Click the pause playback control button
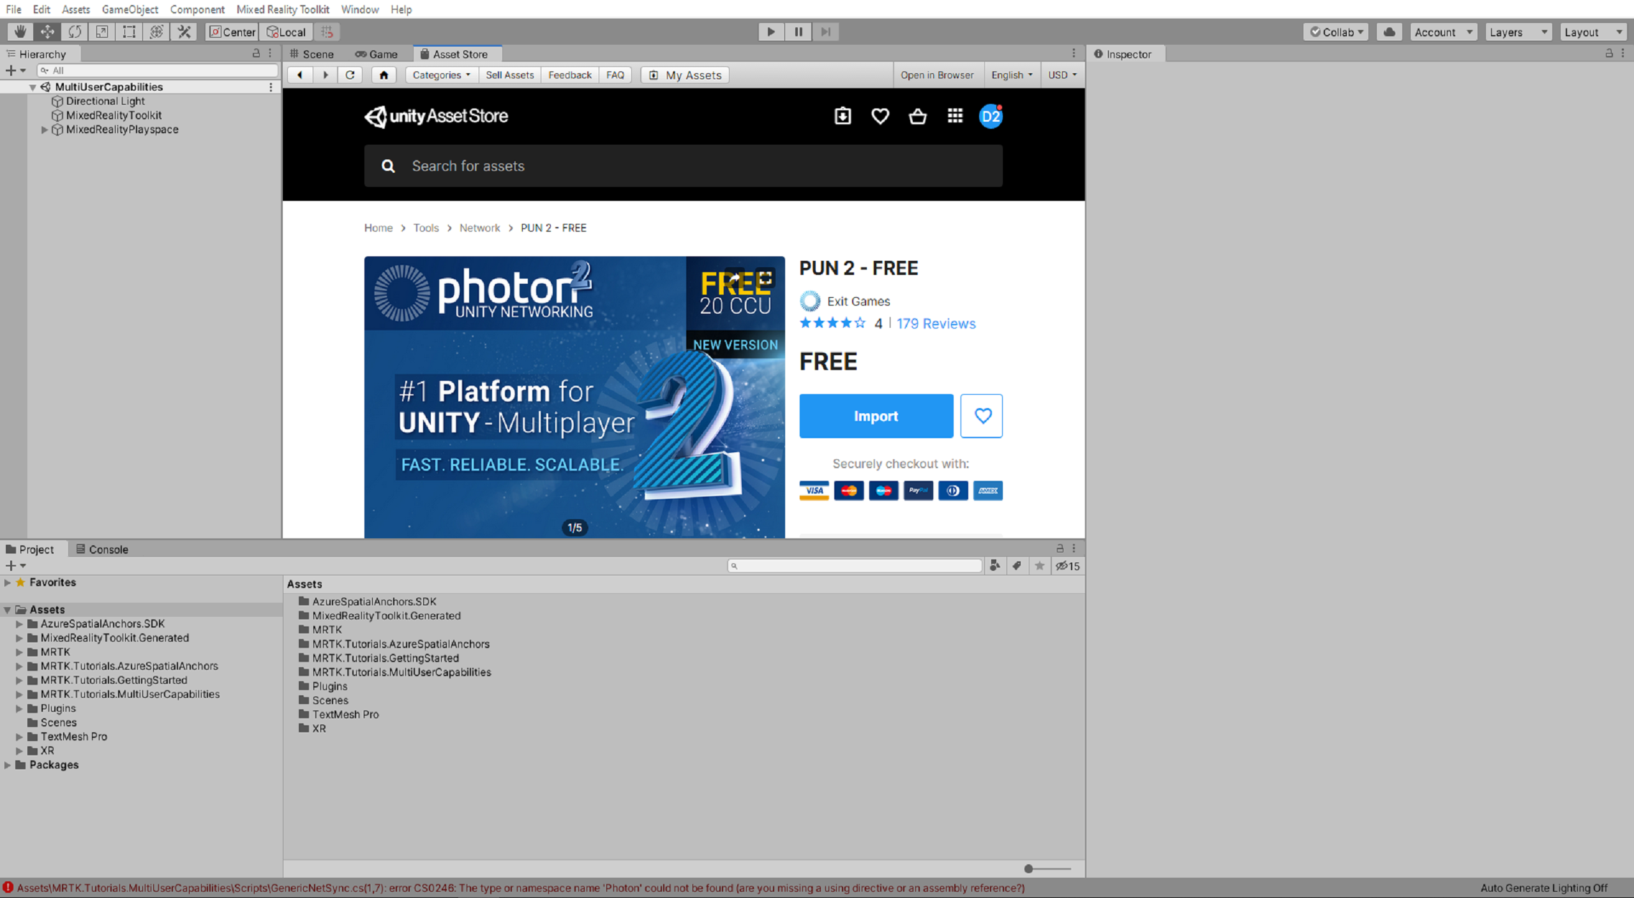Image resolution: width=1634 pixels, height=898 pixels. [798, 31]
